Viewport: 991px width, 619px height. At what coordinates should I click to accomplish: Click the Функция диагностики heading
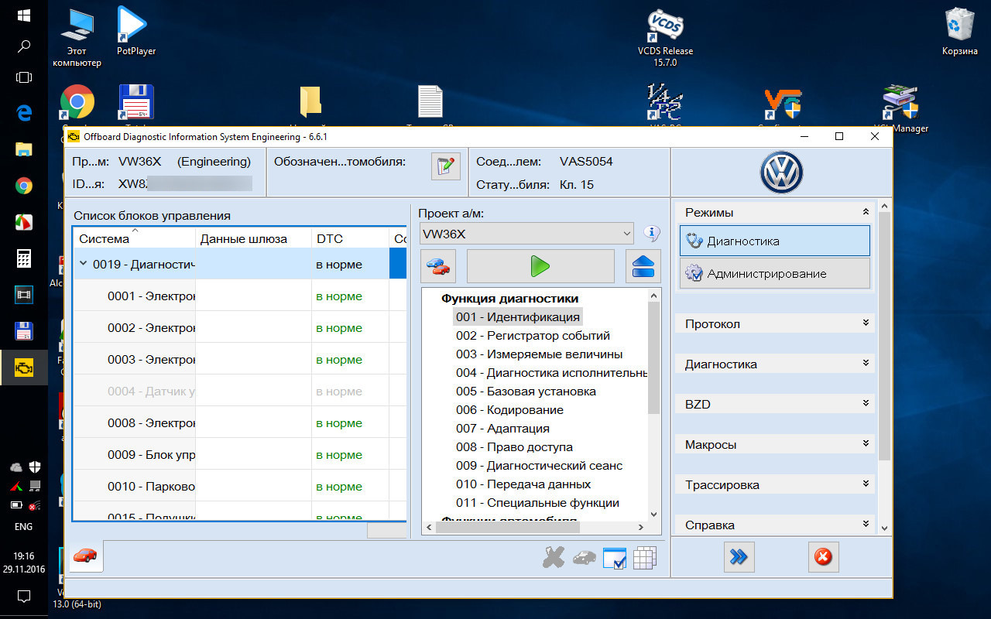(509, 298)
